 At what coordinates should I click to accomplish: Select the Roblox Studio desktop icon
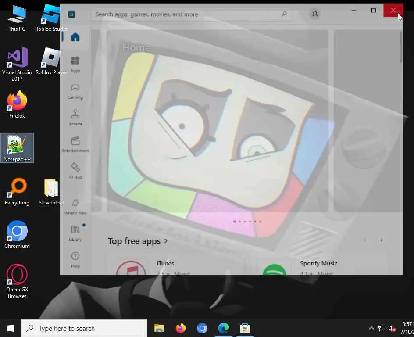point(51,18)
